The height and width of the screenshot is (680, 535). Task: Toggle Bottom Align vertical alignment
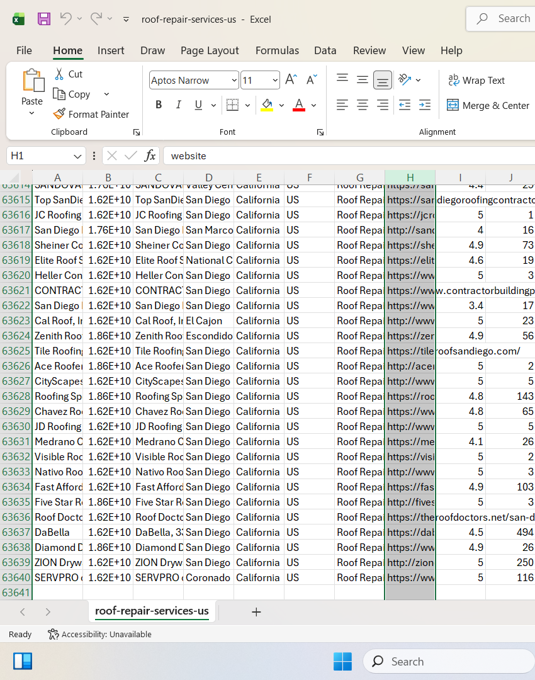click(x=383, y=80)
